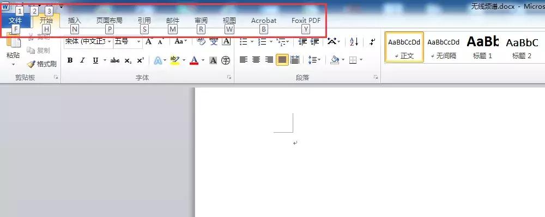Open the highlight color dropdown arrow

[x=184, y=61]
